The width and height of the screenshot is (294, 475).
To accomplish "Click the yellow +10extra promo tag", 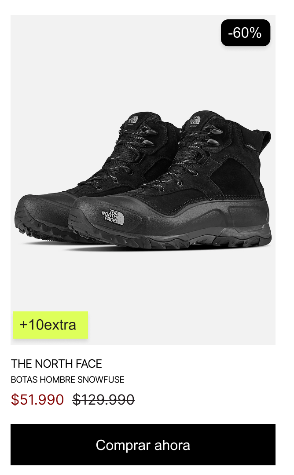I will click(x=51, y=325).
